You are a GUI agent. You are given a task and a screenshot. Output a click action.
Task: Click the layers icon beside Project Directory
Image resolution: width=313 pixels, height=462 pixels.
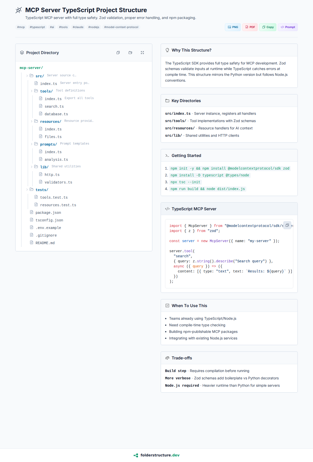(22, 53)
